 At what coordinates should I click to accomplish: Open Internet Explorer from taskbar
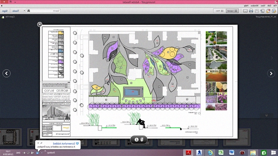[x=210, y=153]
